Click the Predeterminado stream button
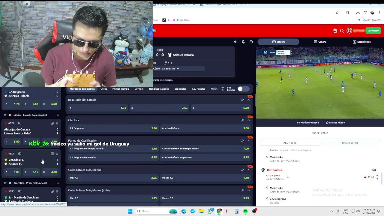The image size is (384, 216). coord(308,122)
